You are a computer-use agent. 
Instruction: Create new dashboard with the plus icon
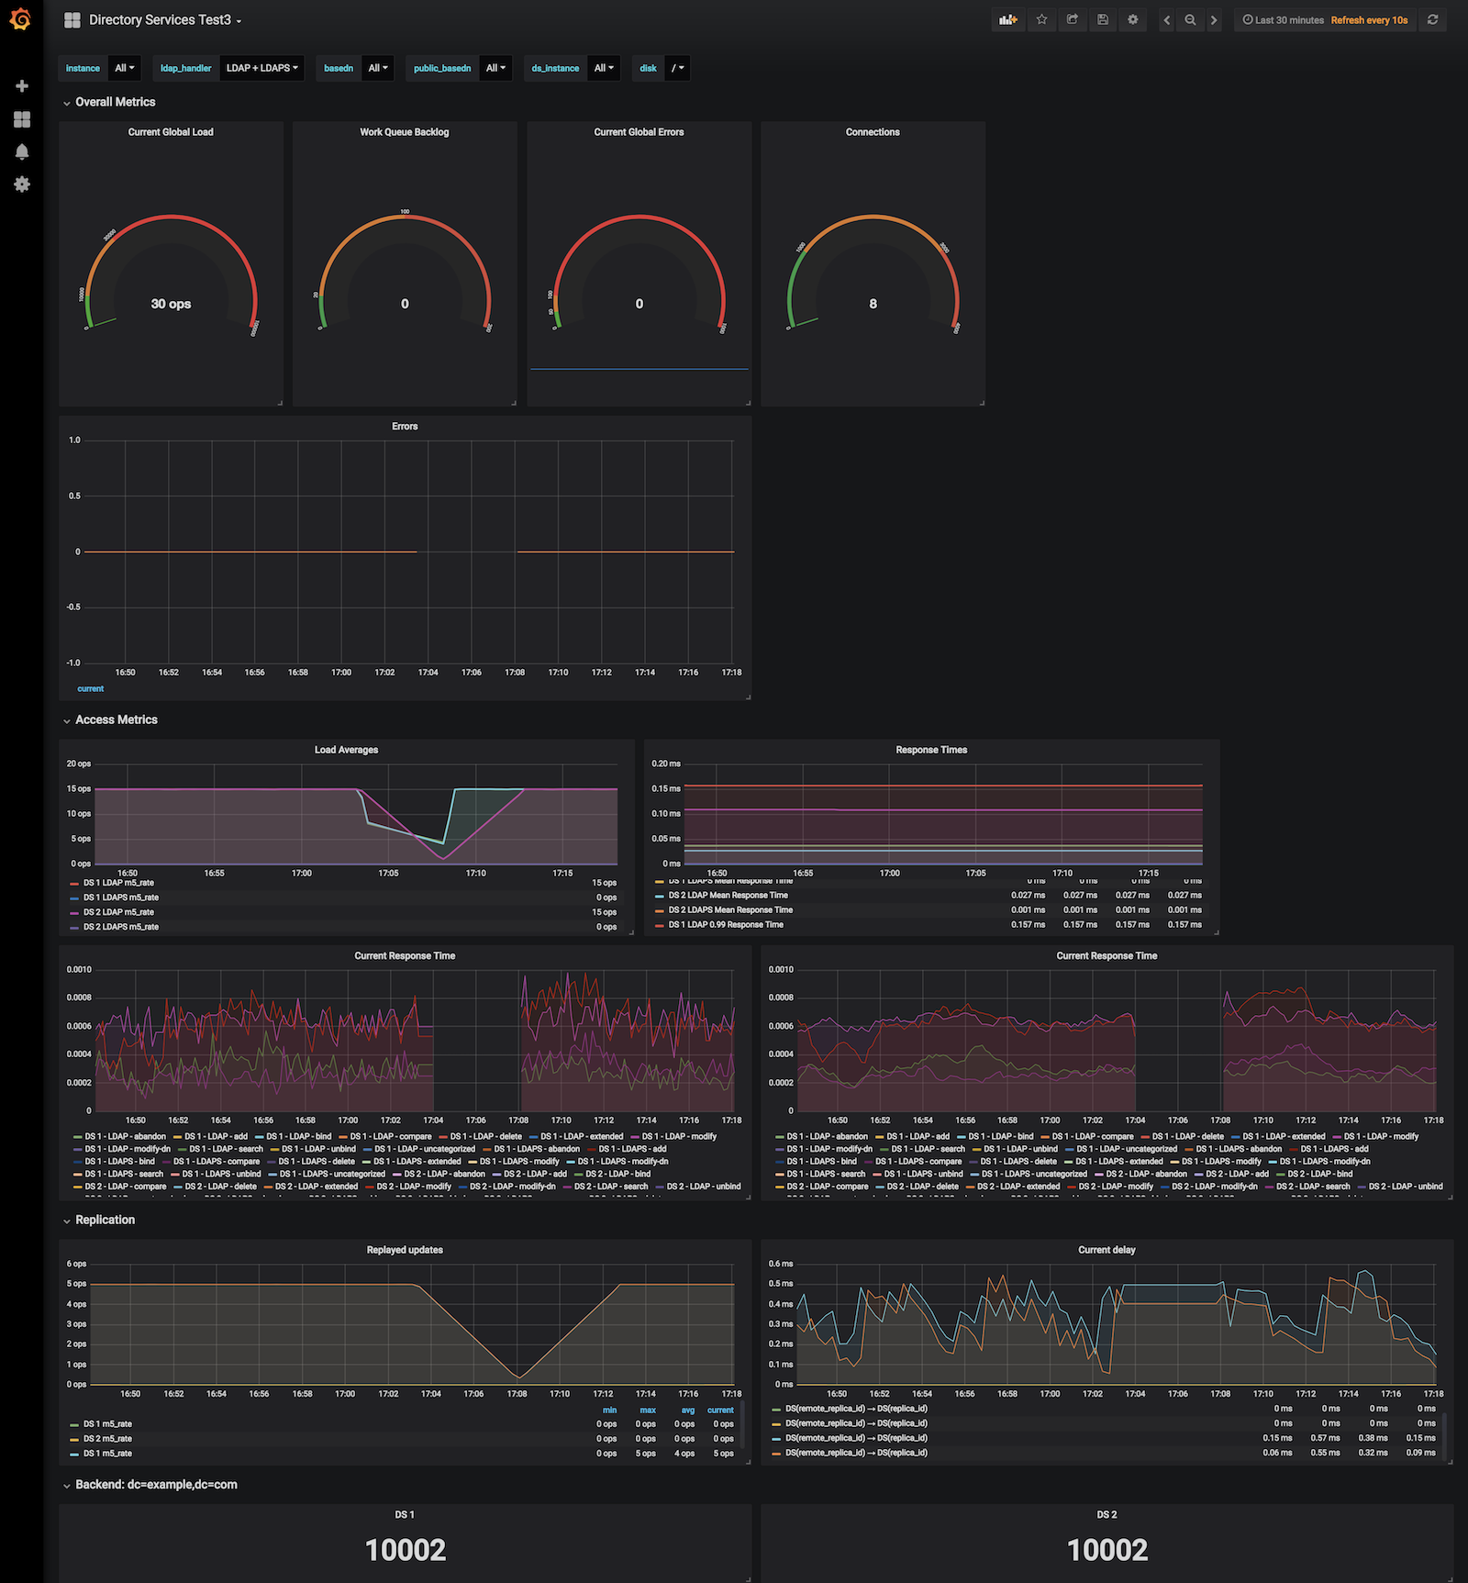[21, 85]
